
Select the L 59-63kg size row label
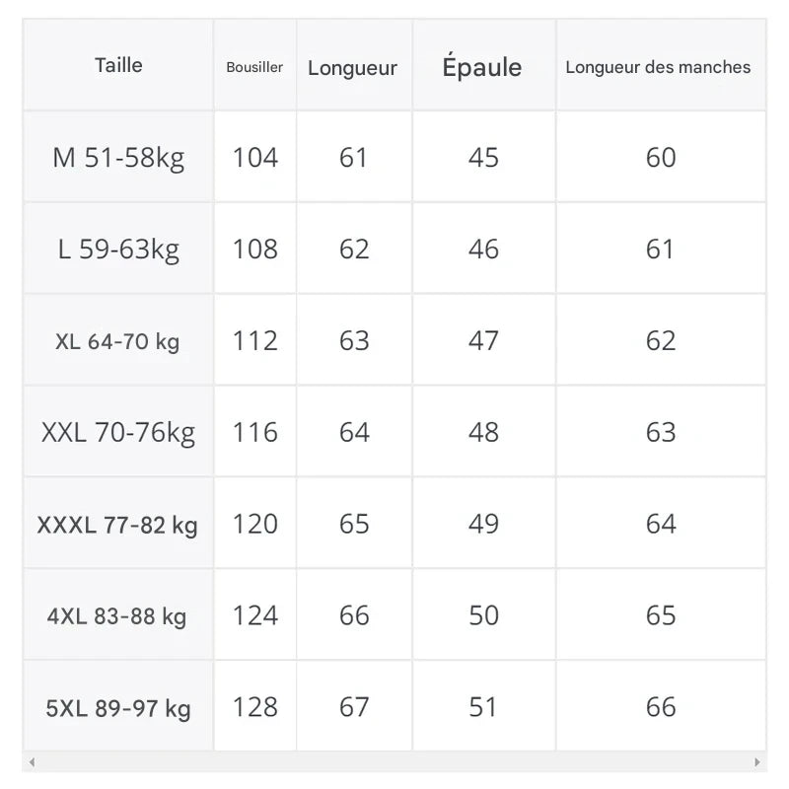tap(118, 250)
